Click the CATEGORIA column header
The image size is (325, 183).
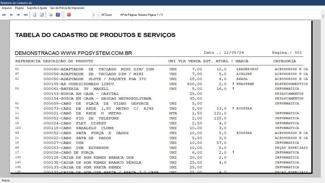point(284,61)
